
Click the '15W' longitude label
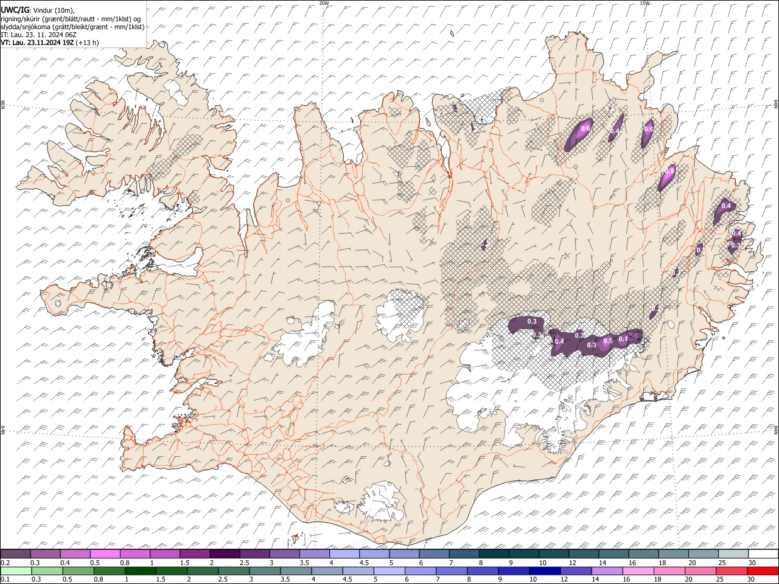(x=645, y=3)
